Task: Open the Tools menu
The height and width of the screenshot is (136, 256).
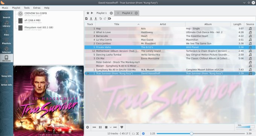Action: [x=27, y=8]
